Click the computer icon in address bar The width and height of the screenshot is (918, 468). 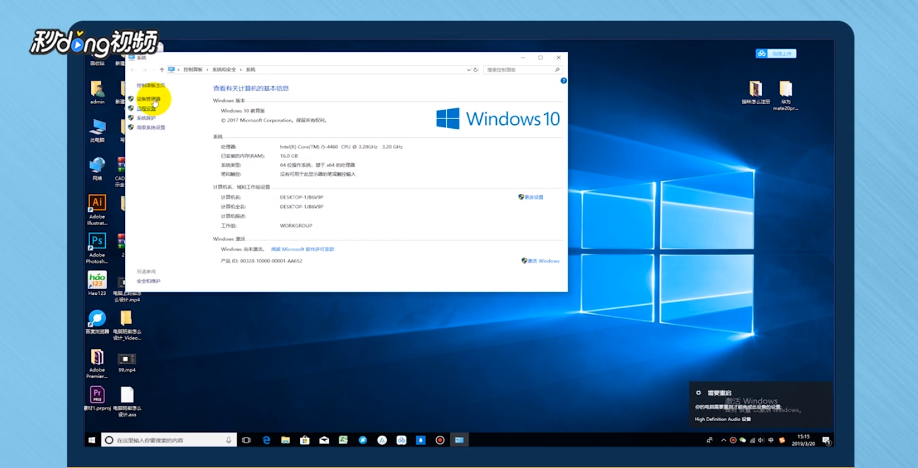click(x=171, y=70)
